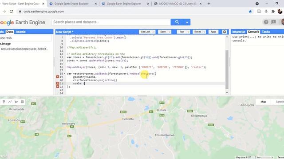Toggle the bookmark star icon
The height and width of the screenshot is (159, 284).
coord(250,11)
